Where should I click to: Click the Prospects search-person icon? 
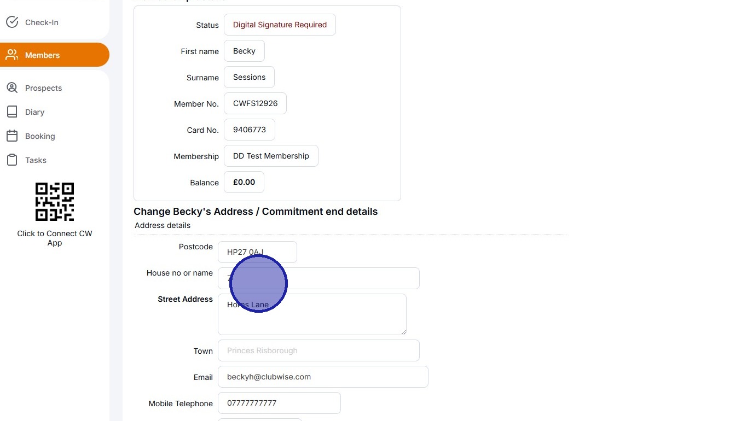tap(12, 88)
